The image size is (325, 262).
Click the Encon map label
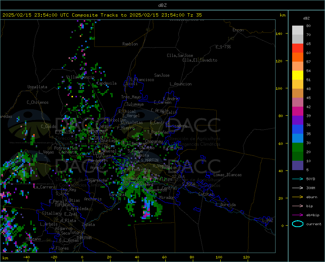tap(238, 30)
